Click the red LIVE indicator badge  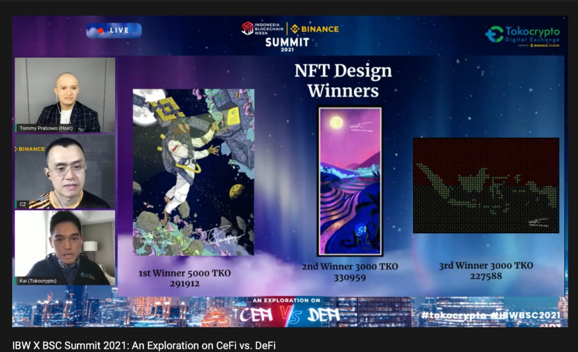[113, 30]
